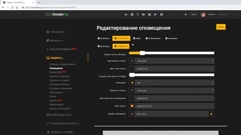Open Виджет голосования in sidebar
The height and width of the screenshot is (135, 241).
(59, 108)
